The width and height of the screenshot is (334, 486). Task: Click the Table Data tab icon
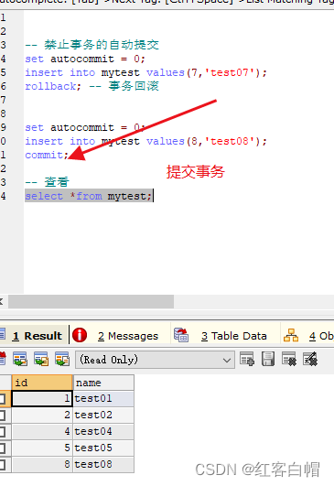click(181, 335)
